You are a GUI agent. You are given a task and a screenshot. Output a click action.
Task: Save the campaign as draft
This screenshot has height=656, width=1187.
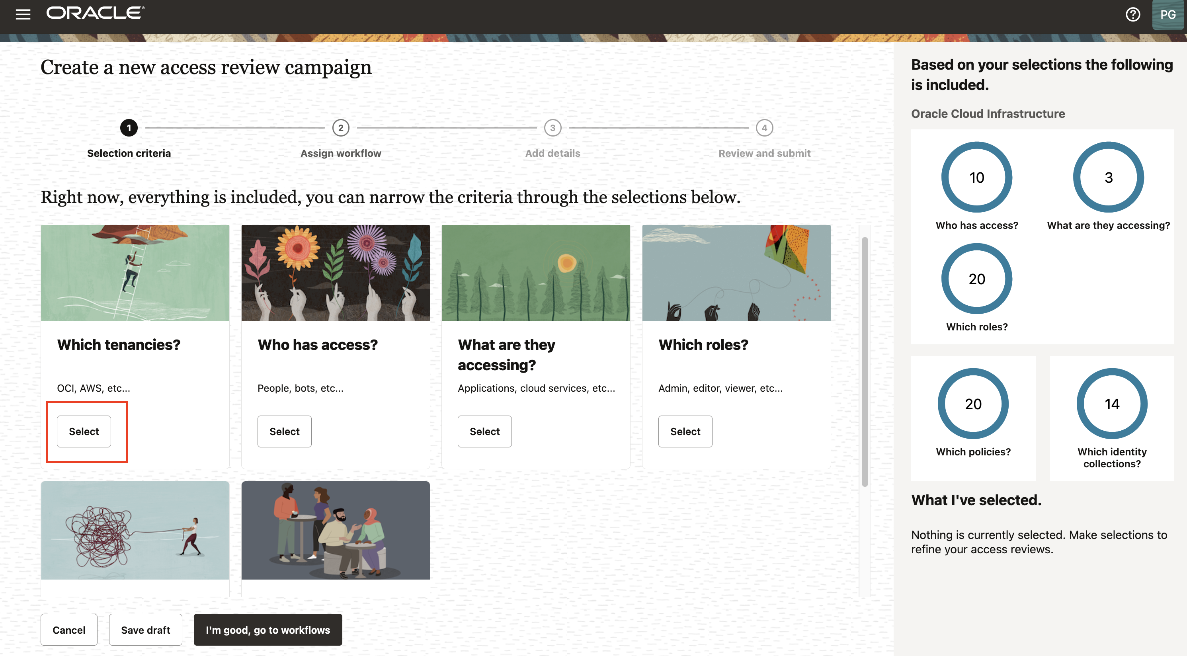click(x=145, y=629)
